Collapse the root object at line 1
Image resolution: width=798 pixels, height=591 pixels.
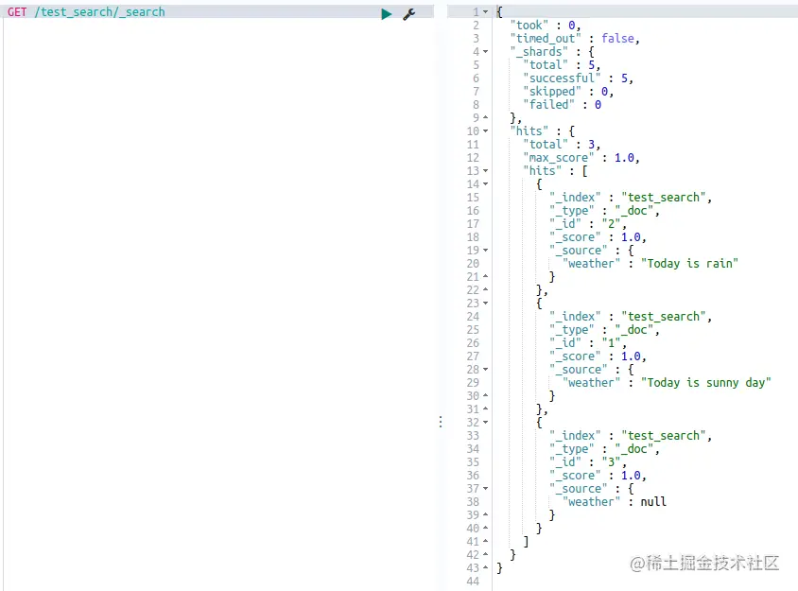coord(486,11)
